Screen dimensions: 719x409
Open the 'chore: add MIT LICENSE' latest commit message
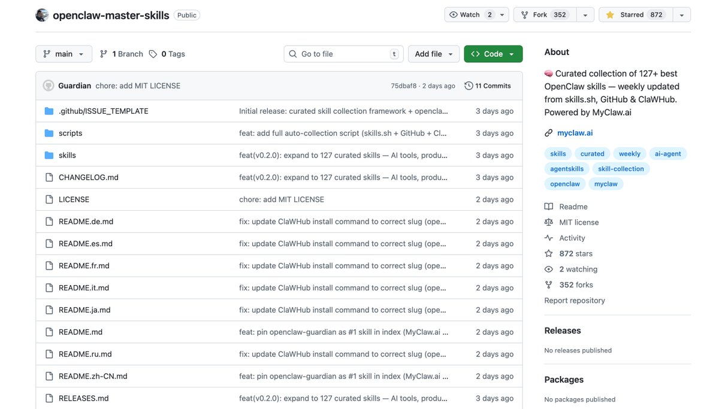pos(138,86)
